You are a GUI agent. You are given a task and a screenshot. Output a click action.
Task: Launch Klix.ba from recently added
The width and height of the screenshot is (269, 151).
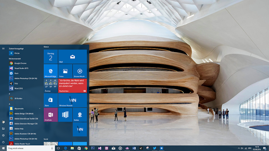pos(25,53)
